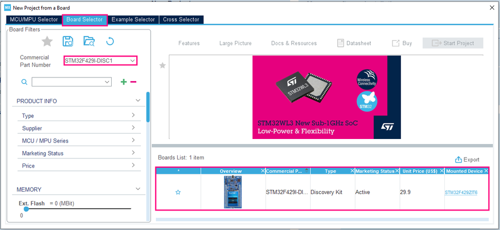Click the Buy button label

407,43
